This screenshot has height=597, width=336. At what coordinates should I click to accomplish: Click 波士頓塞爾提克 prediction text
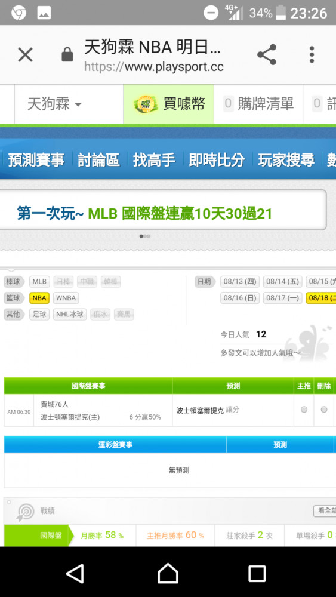200,411
